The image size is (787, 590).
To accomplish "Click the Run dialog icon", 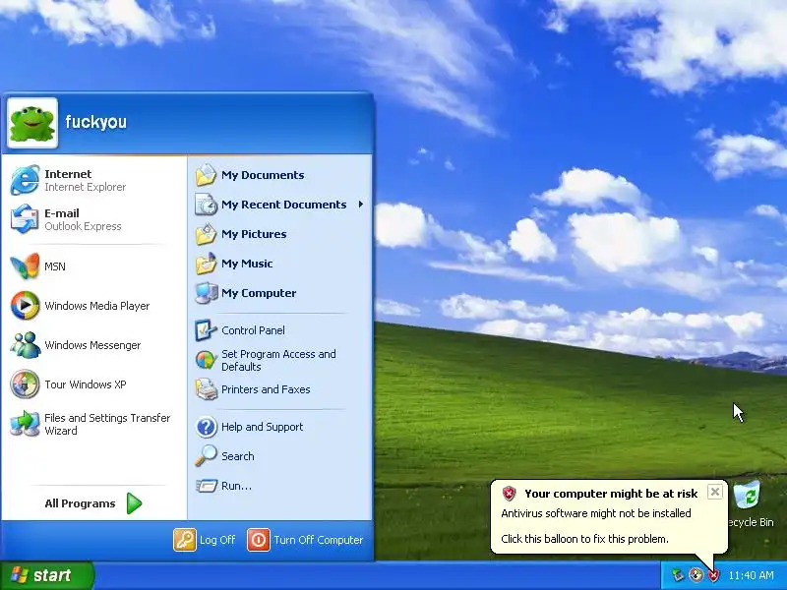I will [x=206, y=486].
